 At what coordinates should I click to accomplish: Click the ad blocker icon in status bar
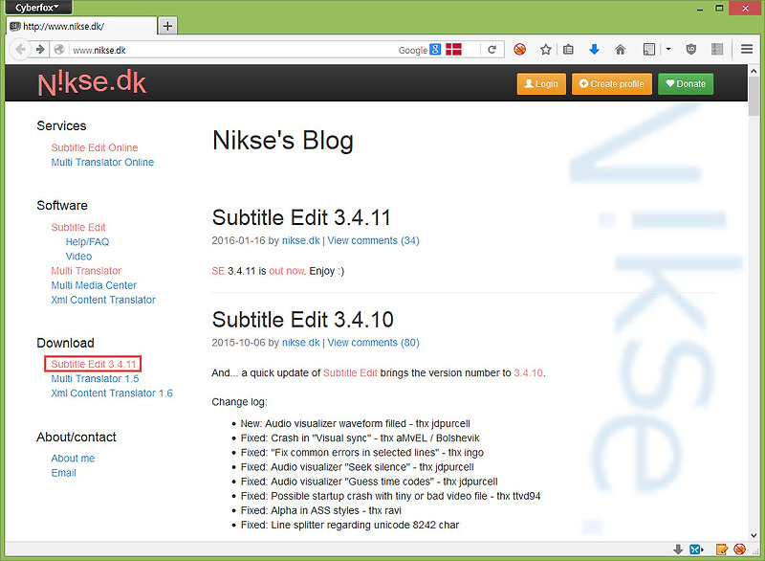click(x=739, y=550)
